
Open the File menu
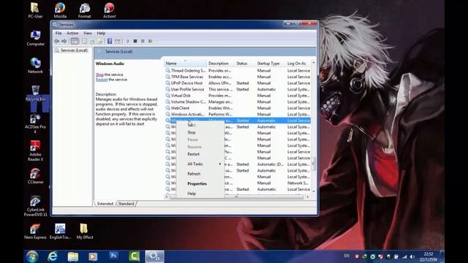coord(58,33)
